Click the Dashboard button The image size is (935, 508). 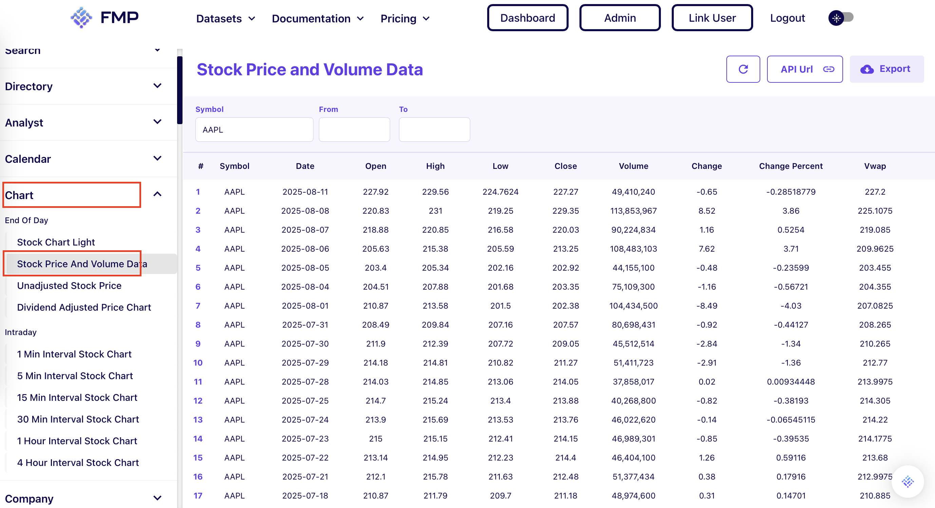[528, 18]
